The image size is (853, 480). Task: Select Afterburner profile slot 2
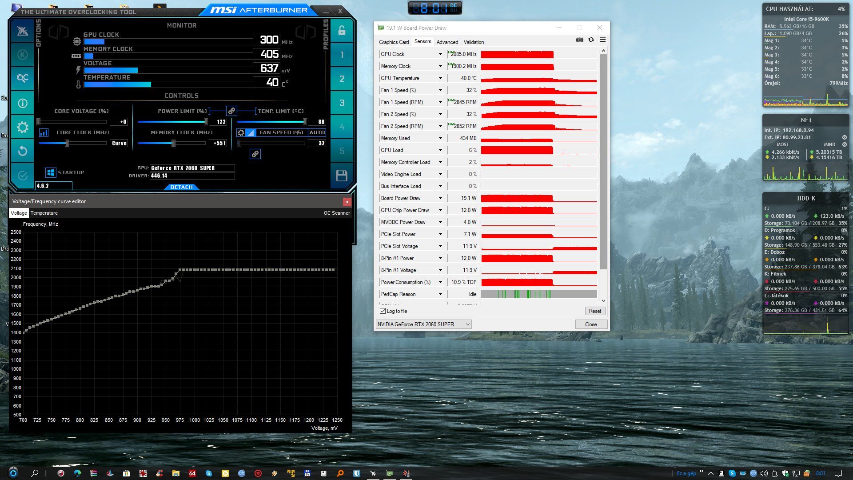(x=342, y=79)
